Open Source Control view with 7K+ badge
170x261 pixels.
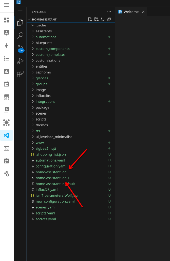tap(20, 48)
